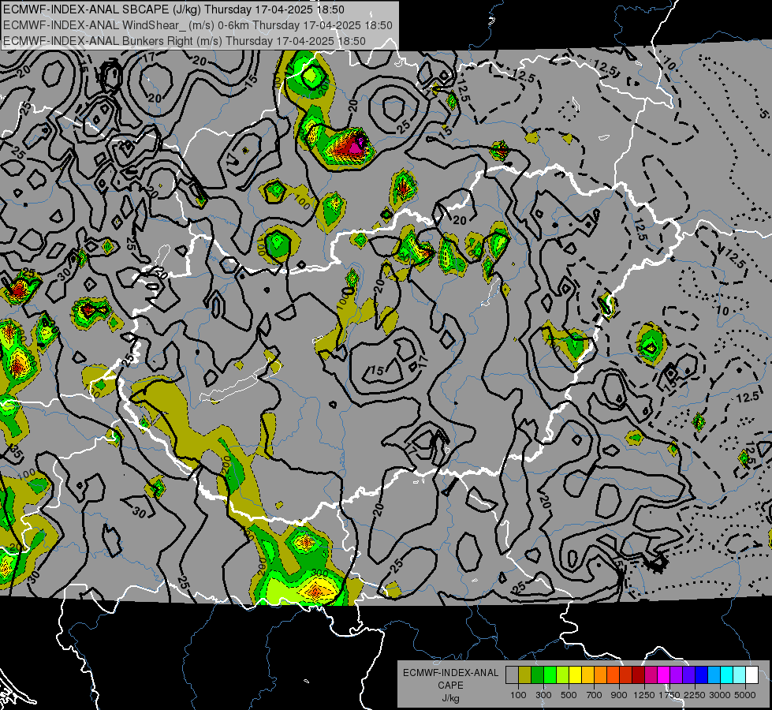Viewport: 772px width, 710px height.
Task: Click the 'ECMWF-INDEX-ANAL' label in the legend
Action: pyautogui.click(x=450, y=673)
